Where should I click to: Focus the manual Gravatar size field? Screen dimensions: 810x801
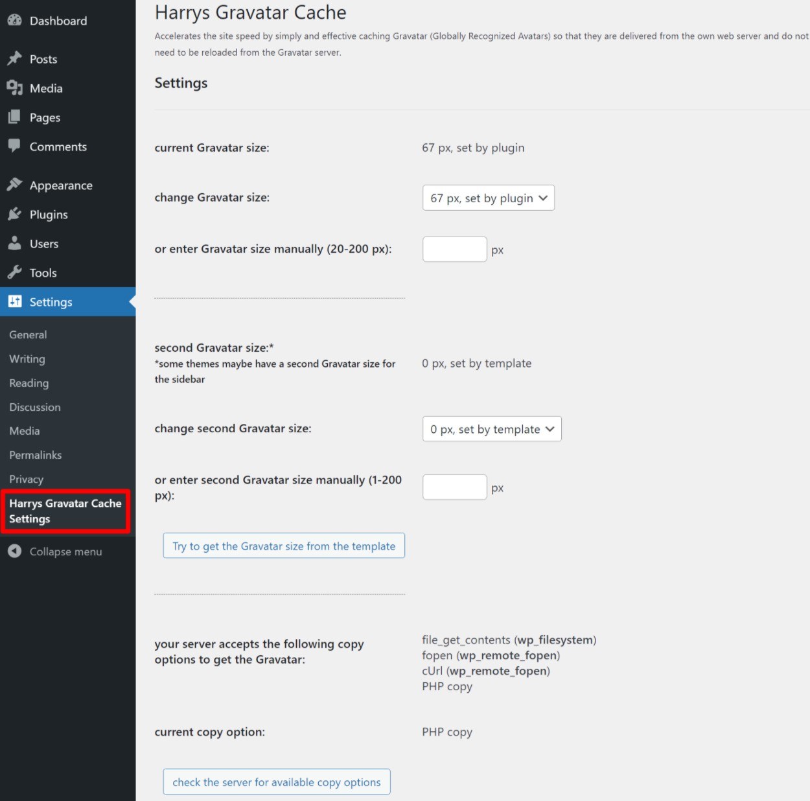click(455, 249)
